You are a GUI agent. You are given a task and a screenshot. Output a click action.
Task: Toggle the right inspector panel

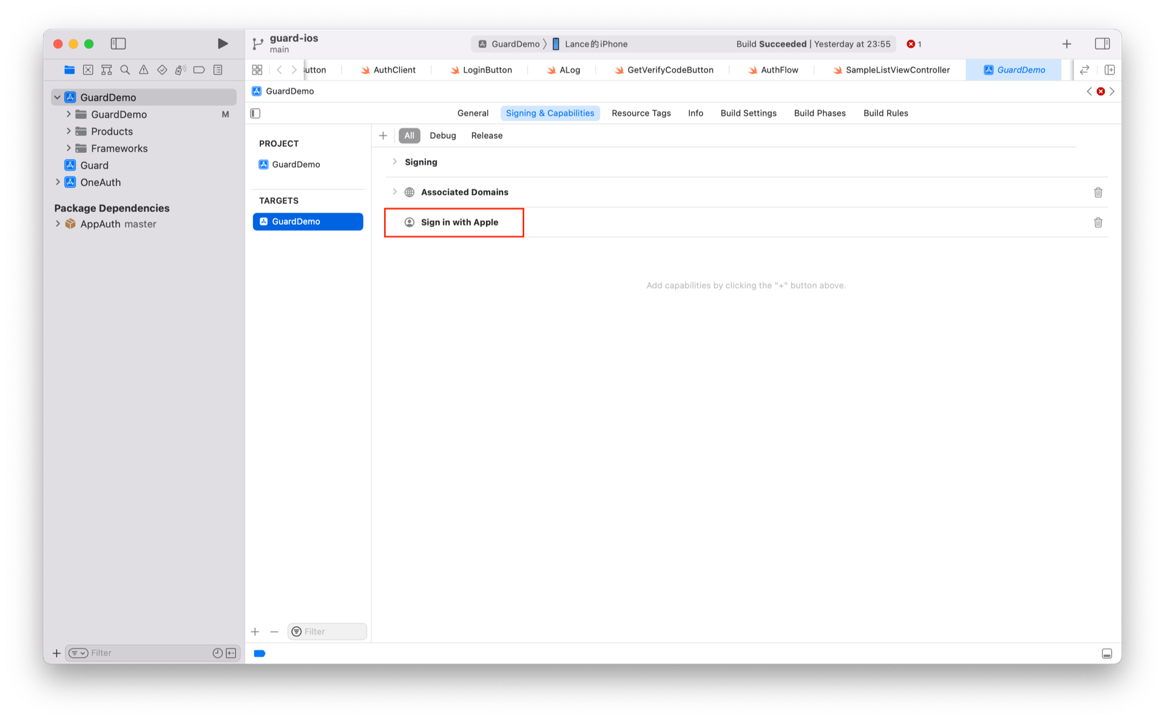coord(1102,44)
